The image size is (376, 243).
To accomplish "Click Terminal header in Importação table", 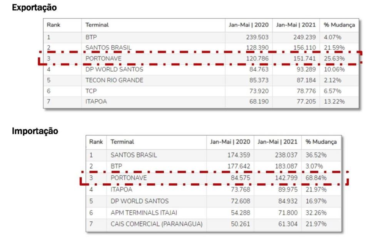I will 122,142.
